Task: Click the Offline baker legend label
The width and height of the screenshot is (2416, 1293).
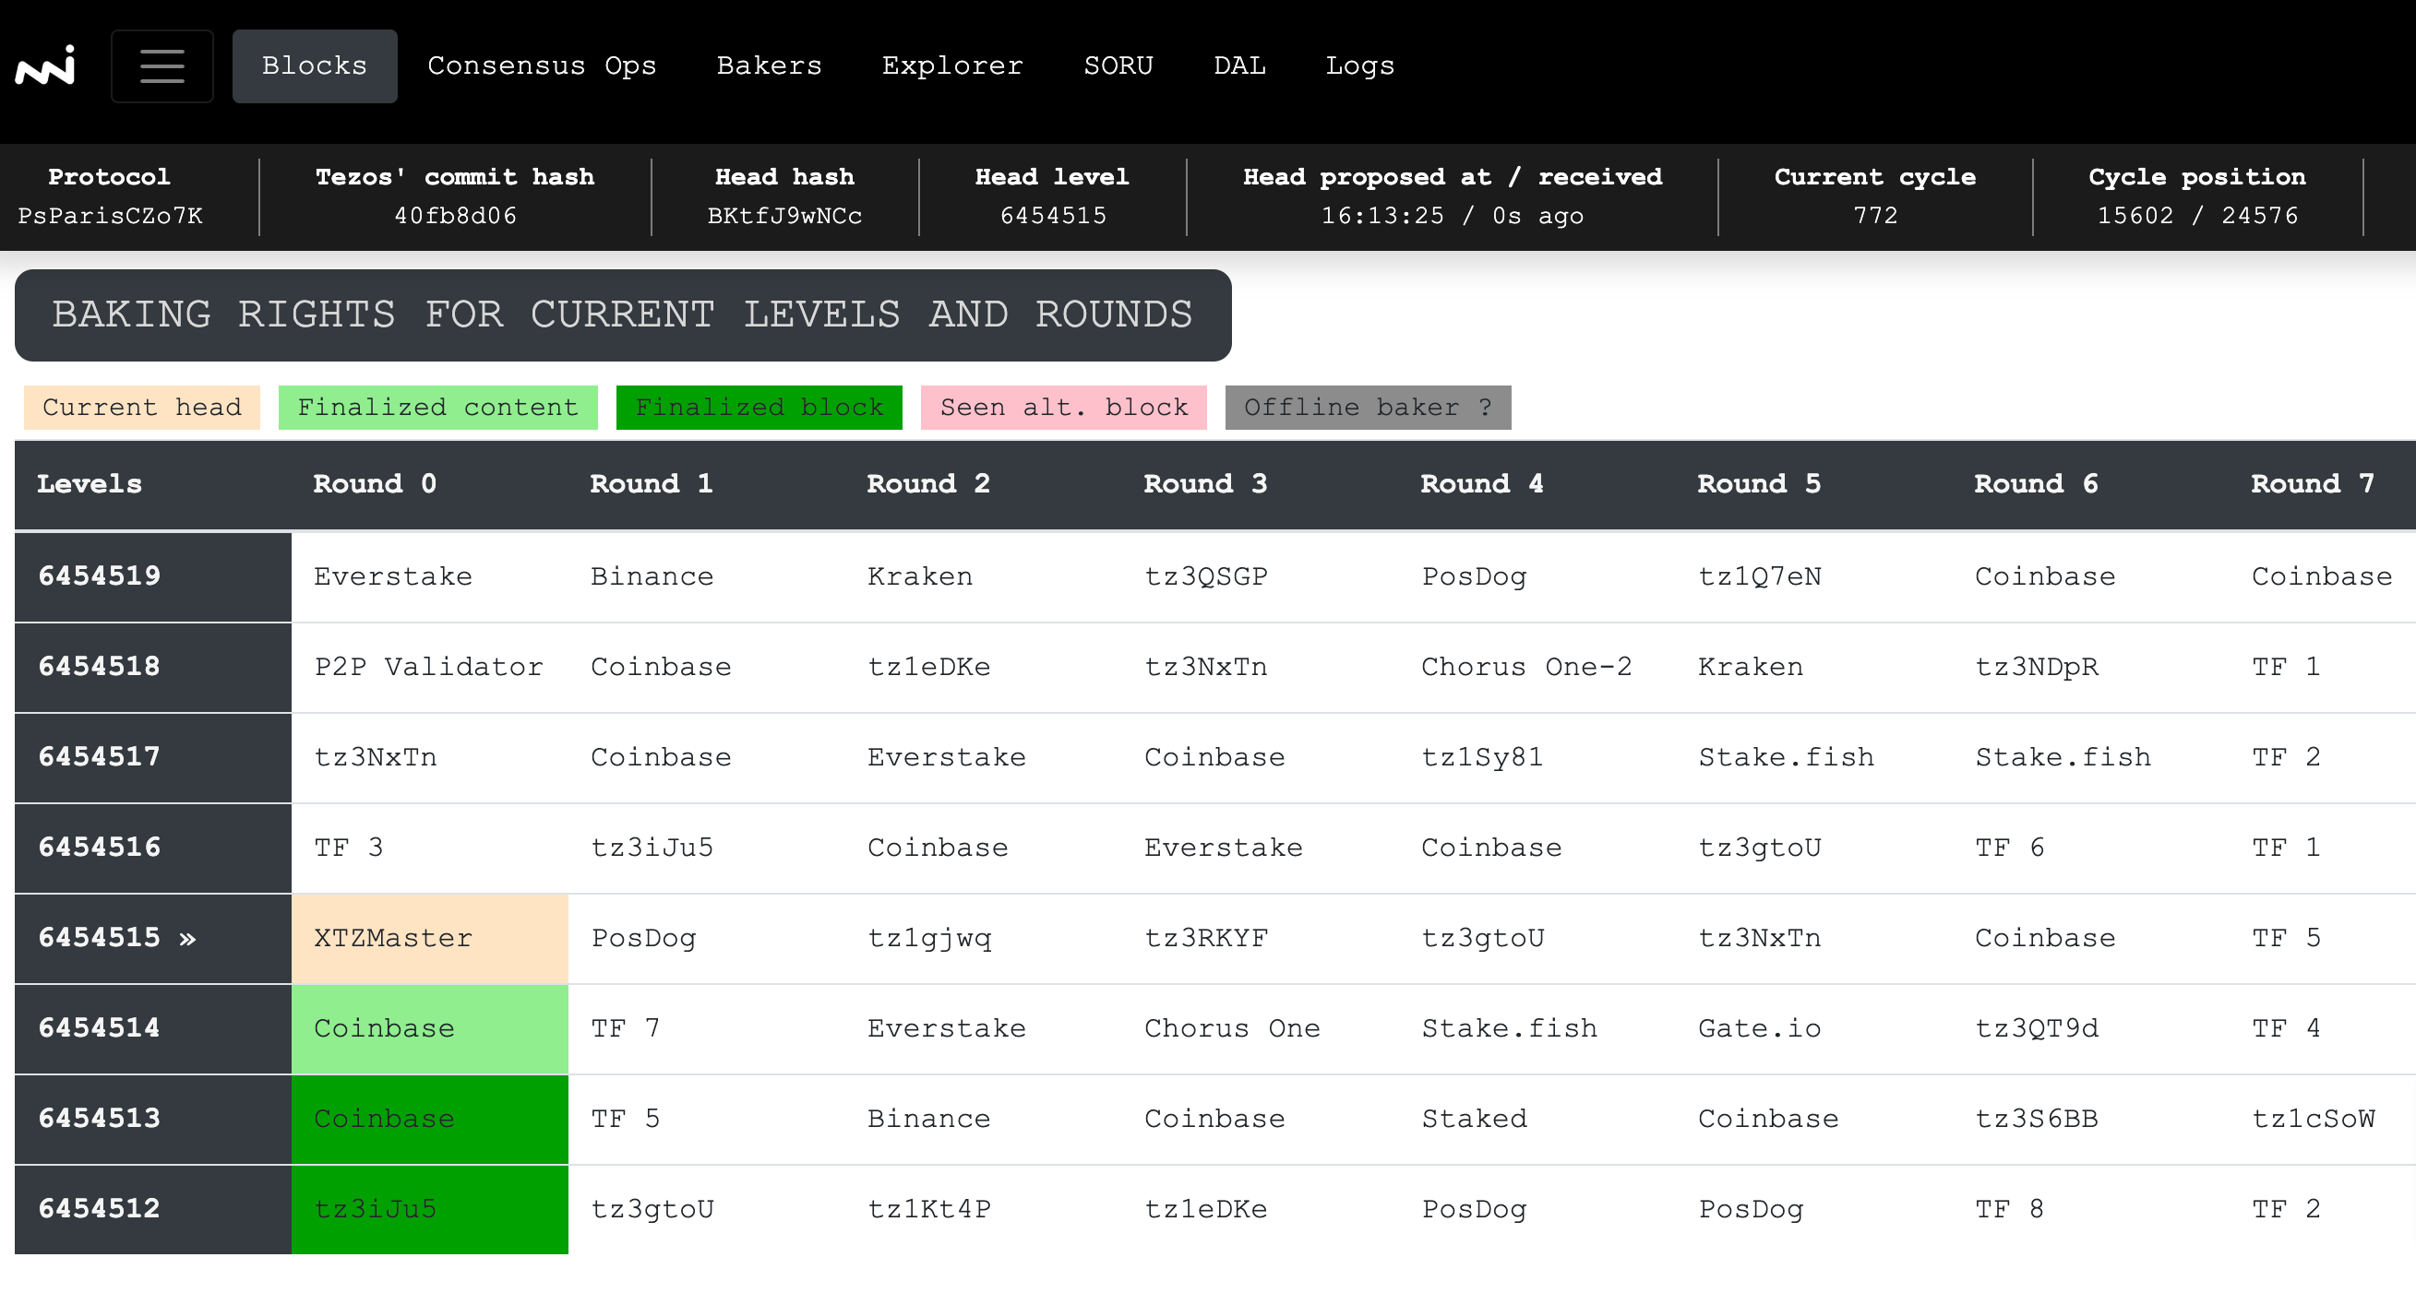Action: pos(1367,407)
